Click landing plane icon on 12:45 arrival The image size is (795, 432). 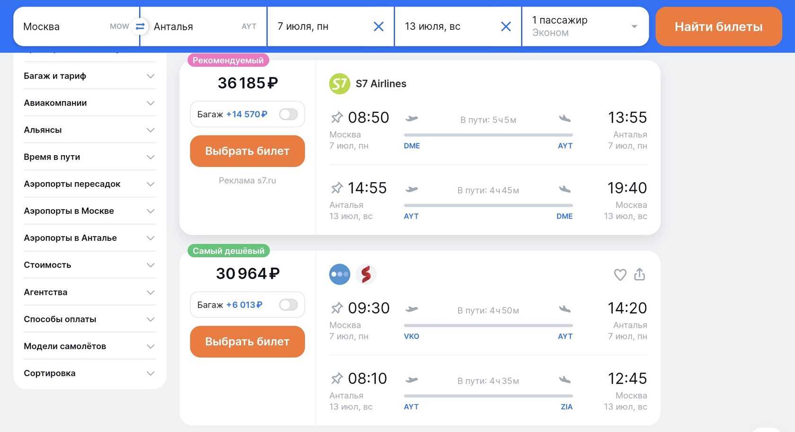tap(565, 379)
